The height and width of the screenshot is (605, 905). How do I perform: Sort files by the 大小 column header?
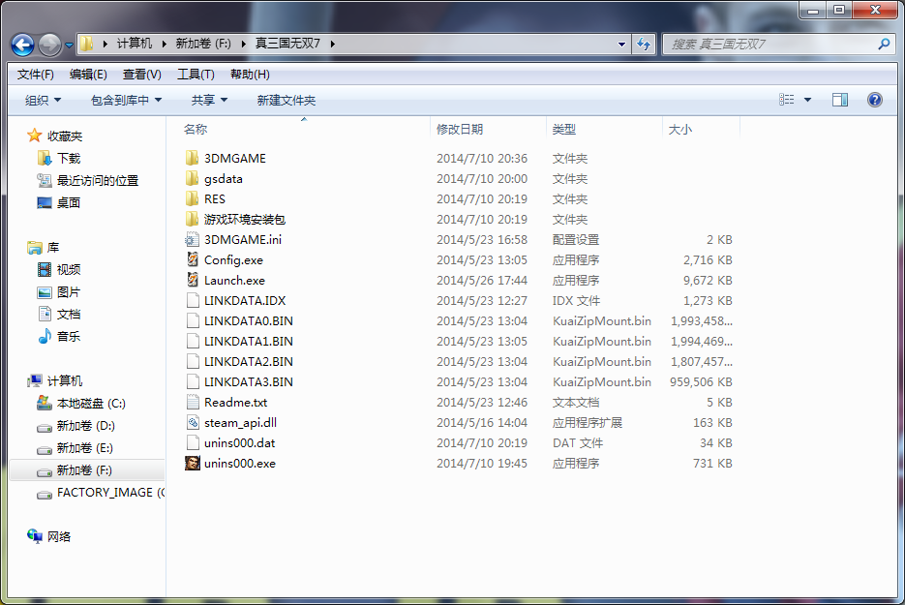pos(680,127)
